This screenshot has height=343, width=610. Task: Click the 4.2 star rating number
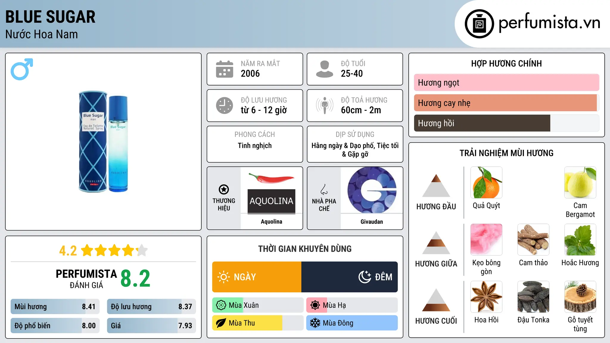point(68,251)
